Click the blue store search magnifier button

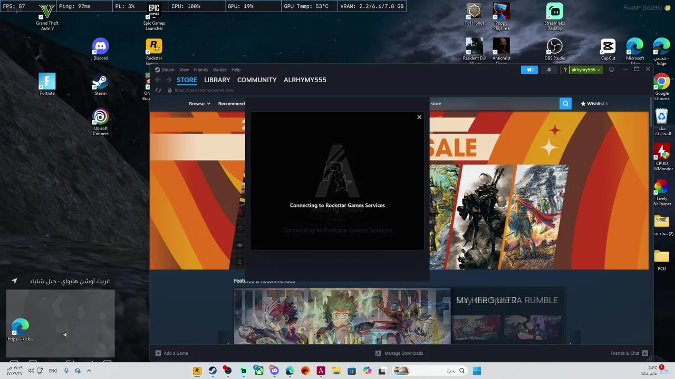coord(565,104)
